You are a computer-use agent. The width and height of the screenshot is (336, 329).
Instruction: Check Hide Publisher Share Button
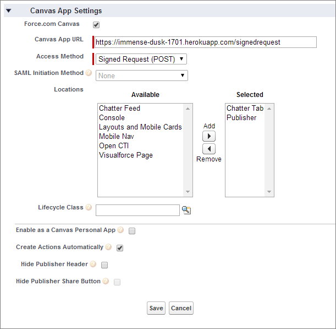[117, 282]
